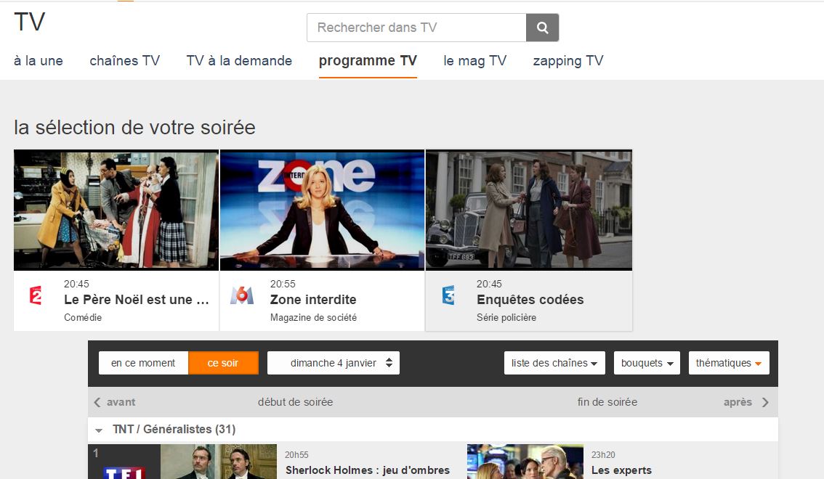Open the chaînes TV tab
Image resolution: width=824 pixels, height=479 pixels.
[124, 61]
